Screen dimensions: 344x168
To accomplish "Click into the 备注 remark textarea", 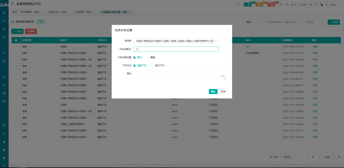I will pyautogui.click(x=180, y=75).
